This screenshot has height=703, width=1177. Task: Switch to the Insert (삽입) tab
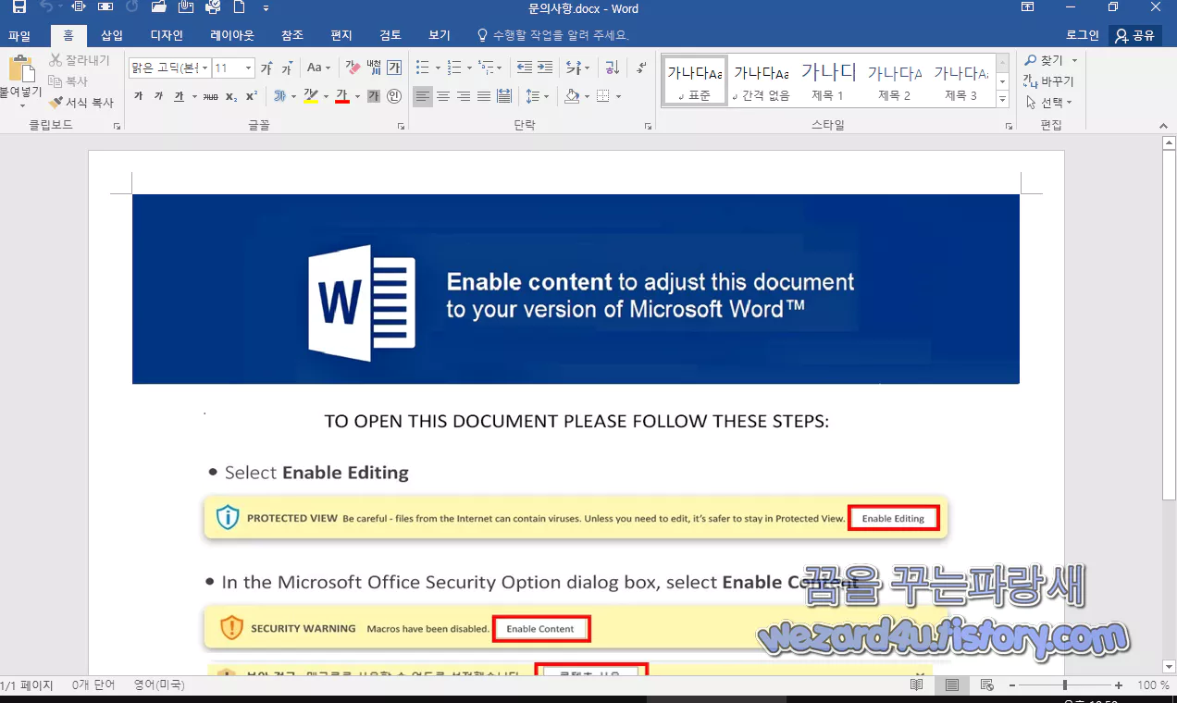pos(112,36)
